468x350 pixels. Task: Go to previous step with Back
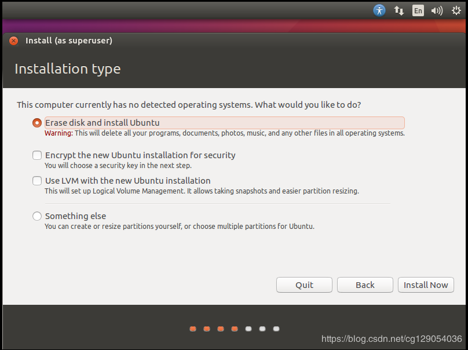(x=365, y=285)
